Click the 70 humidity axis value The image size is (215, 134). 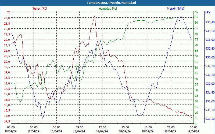pyautogui.click(x=196, y=45)
